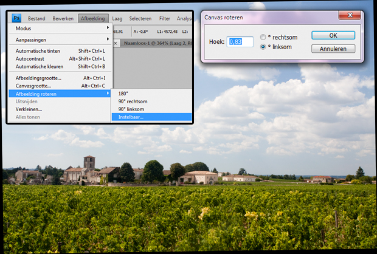Rotate 90° linksom

[152, 109]
